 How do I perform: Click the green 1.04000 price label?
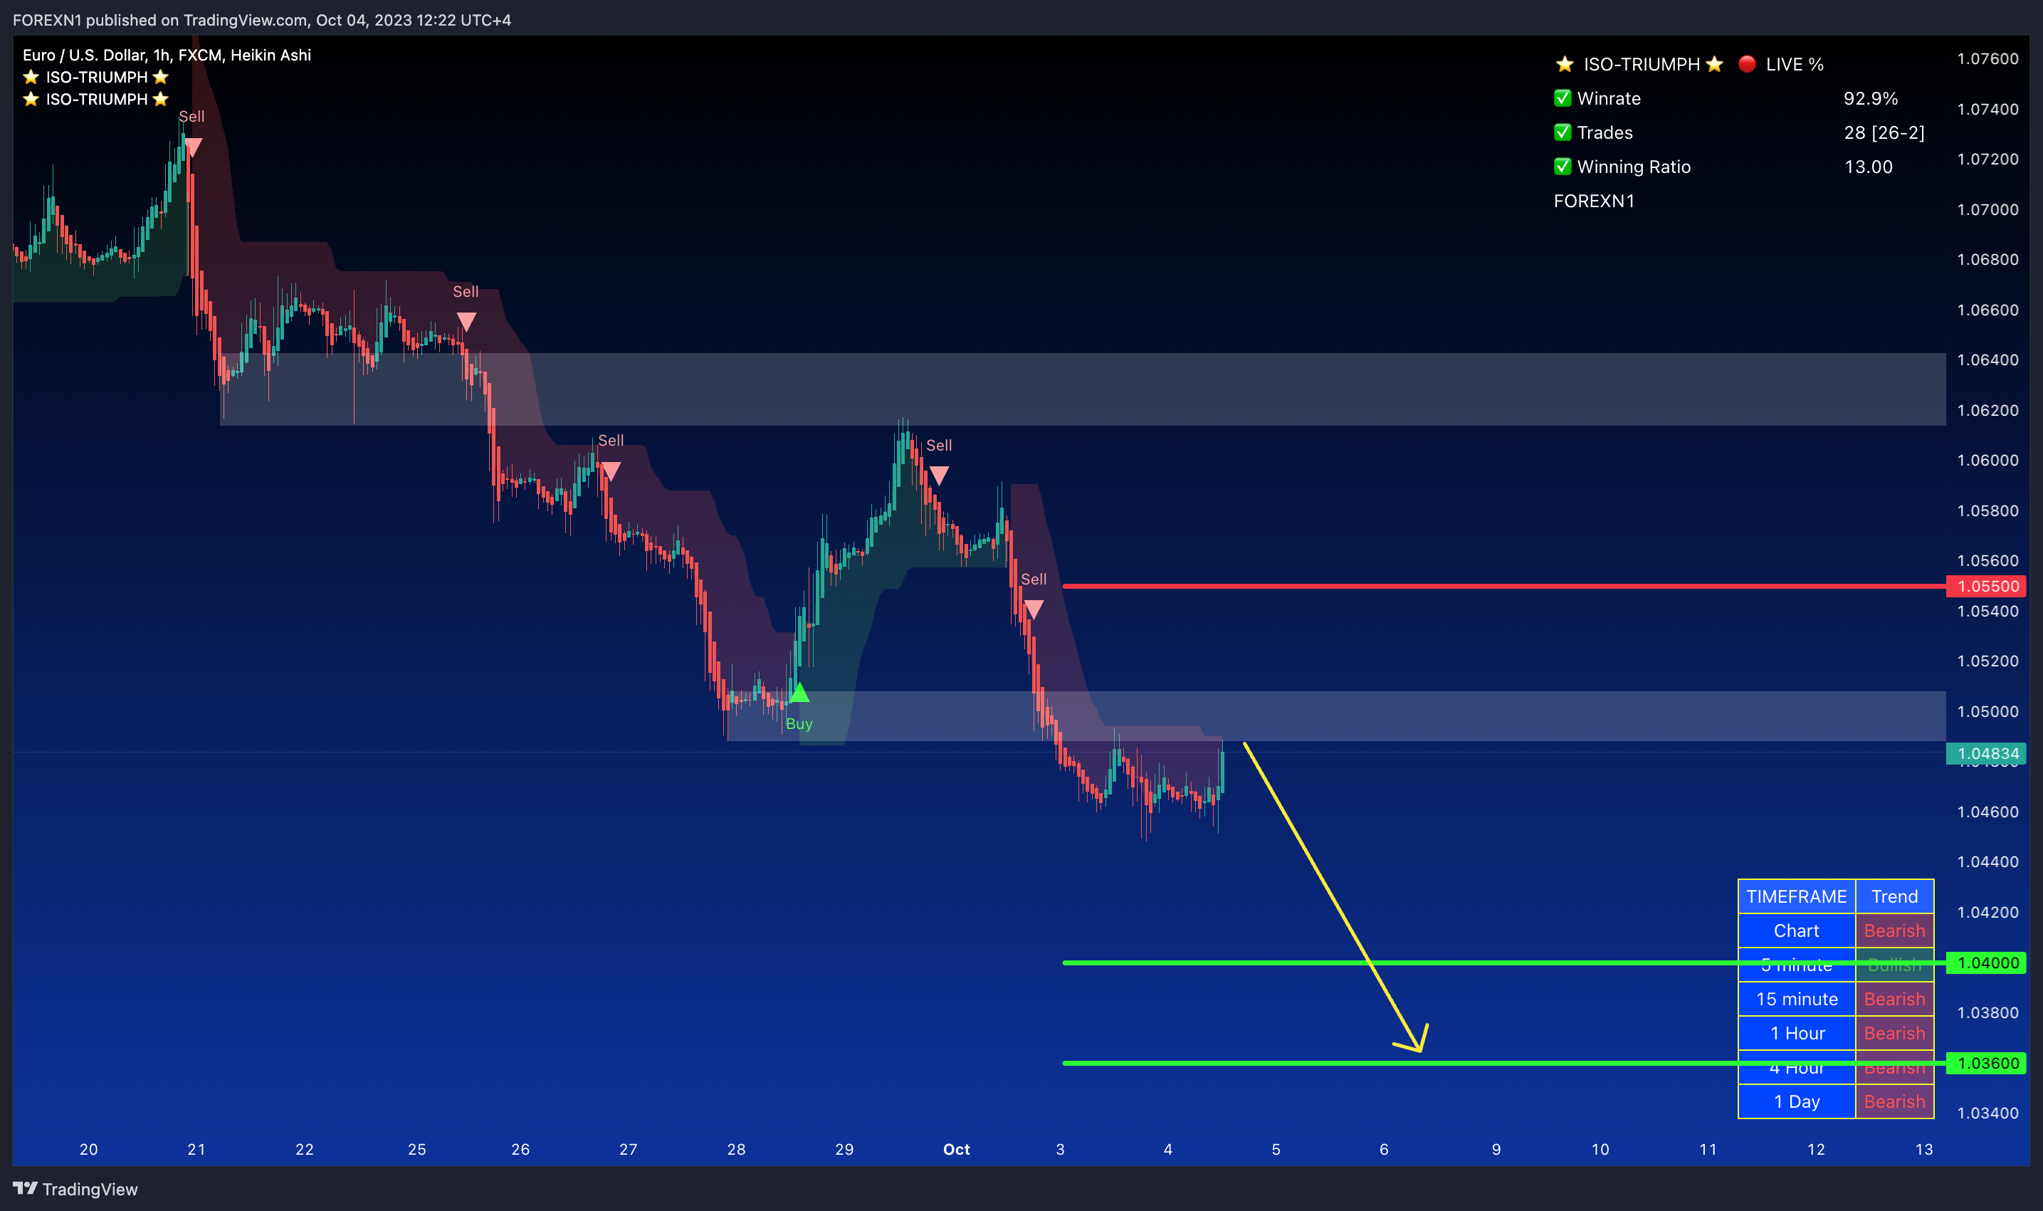pos(1987,963)
